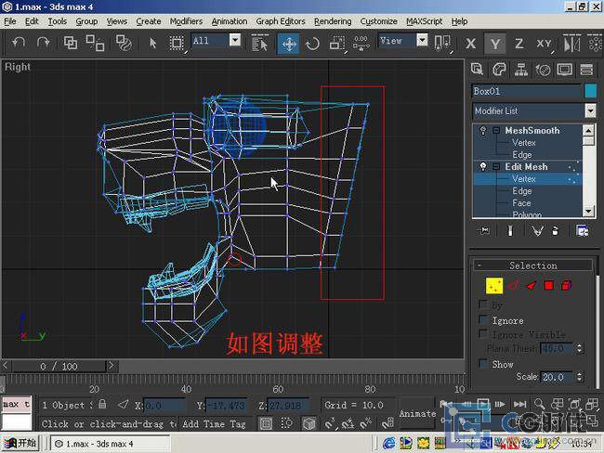Open the selection filter All dropdown
This screenshot has height=453, width=604.
235,40
